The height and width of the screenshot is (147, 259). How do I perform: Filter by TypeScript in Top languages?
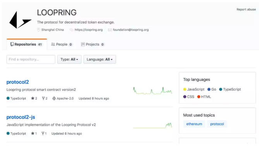(x=230, y=89)
